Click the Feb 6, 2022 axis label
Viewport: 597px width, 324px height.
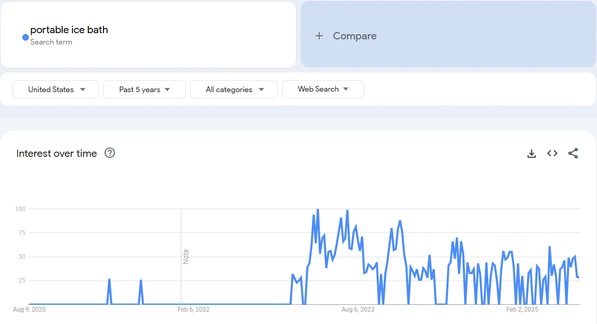194,309
